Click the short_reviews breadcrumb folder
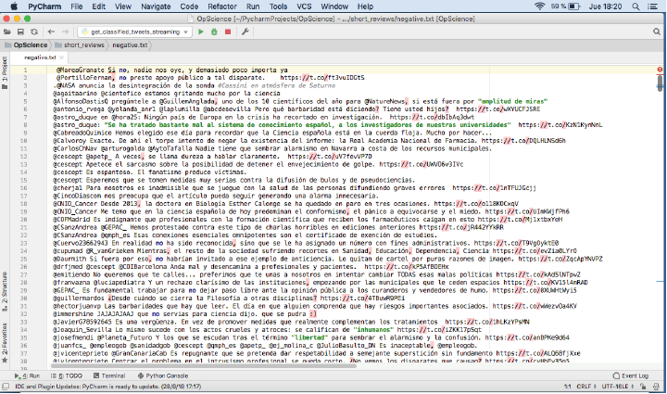The width and height of the screenshot is (667, 394). tap(84, 44)
